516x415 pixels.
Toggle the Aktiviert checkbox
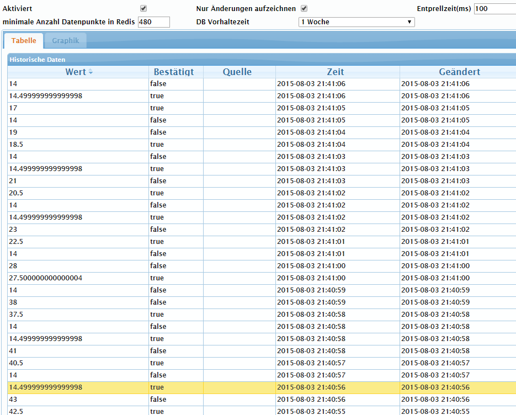tap(143, 9)
